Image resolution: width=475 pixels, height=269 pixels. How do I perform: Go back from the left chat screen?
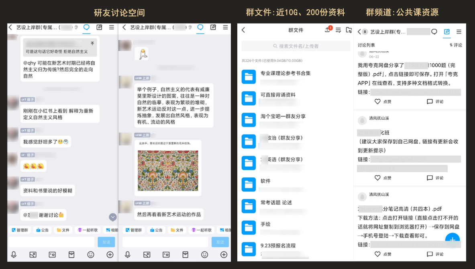coord(10,28)
